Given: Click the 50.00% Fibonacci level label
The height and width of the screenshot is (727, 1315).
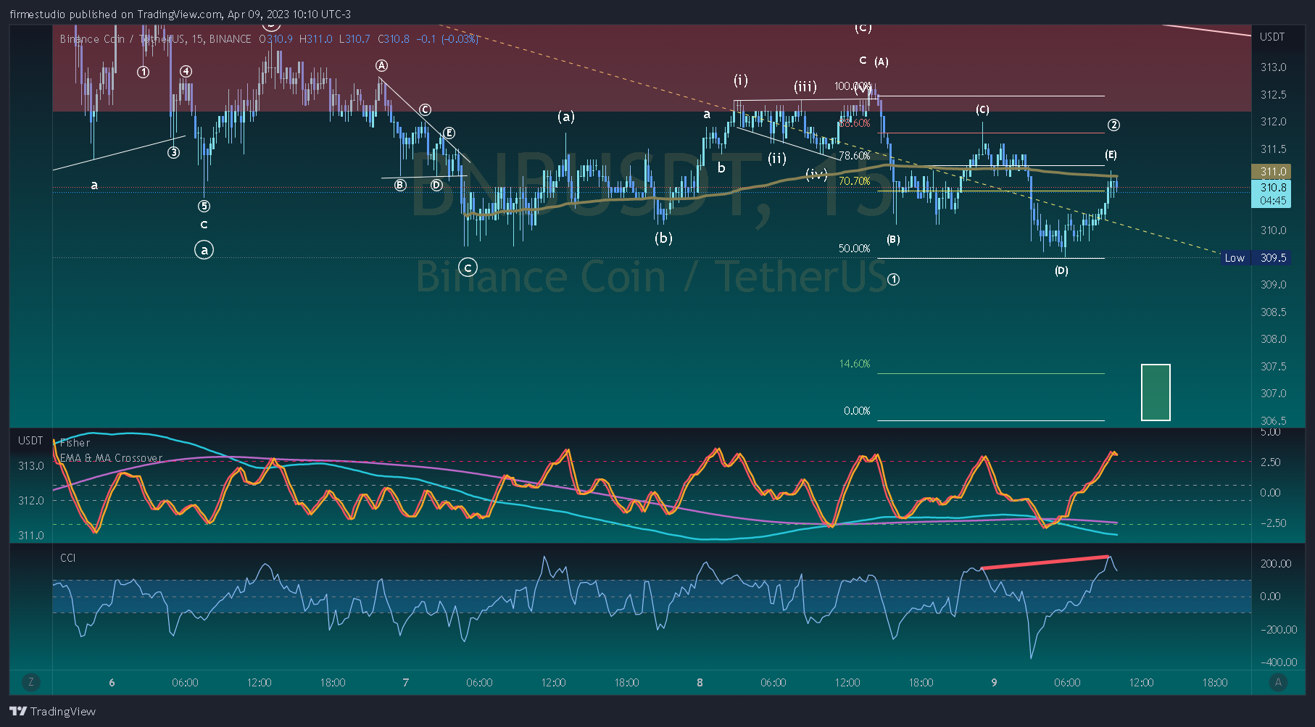Looking at the screenshot, I should coord(855,249).
